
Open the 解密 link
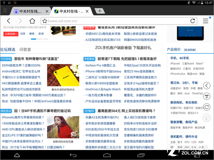[x=32, y=34]
